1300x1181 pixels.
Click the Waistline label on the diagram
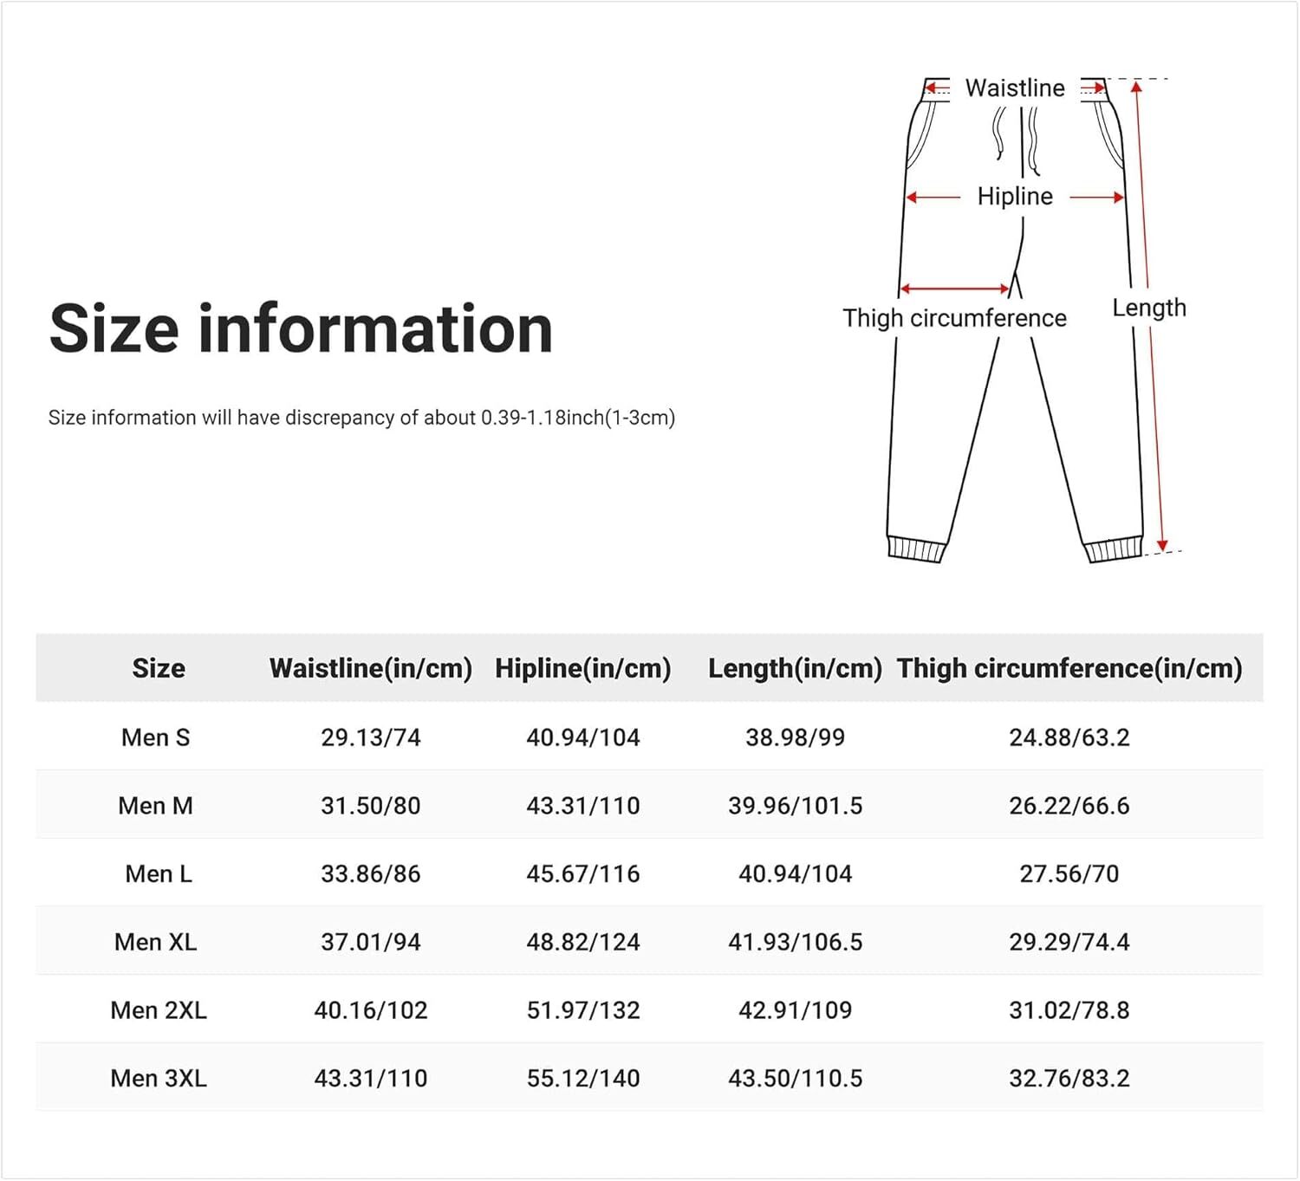tap(1016, 88)
